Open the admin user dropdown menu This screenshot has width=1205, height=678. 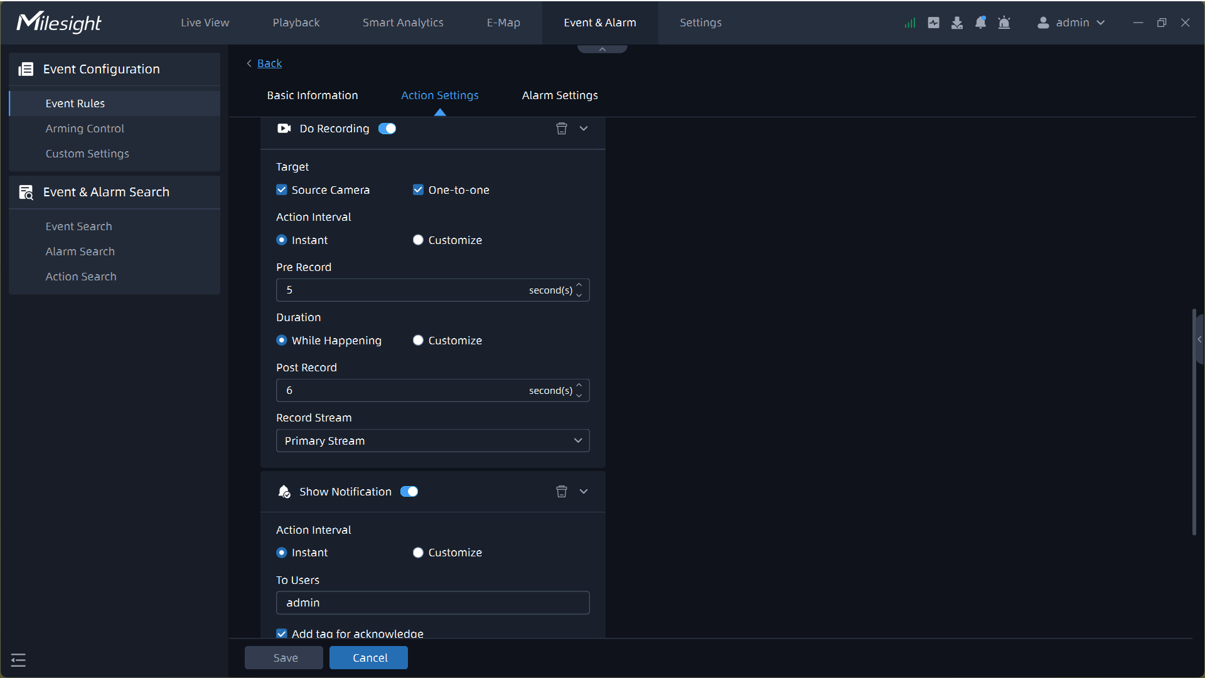[x=1071, y=23]
